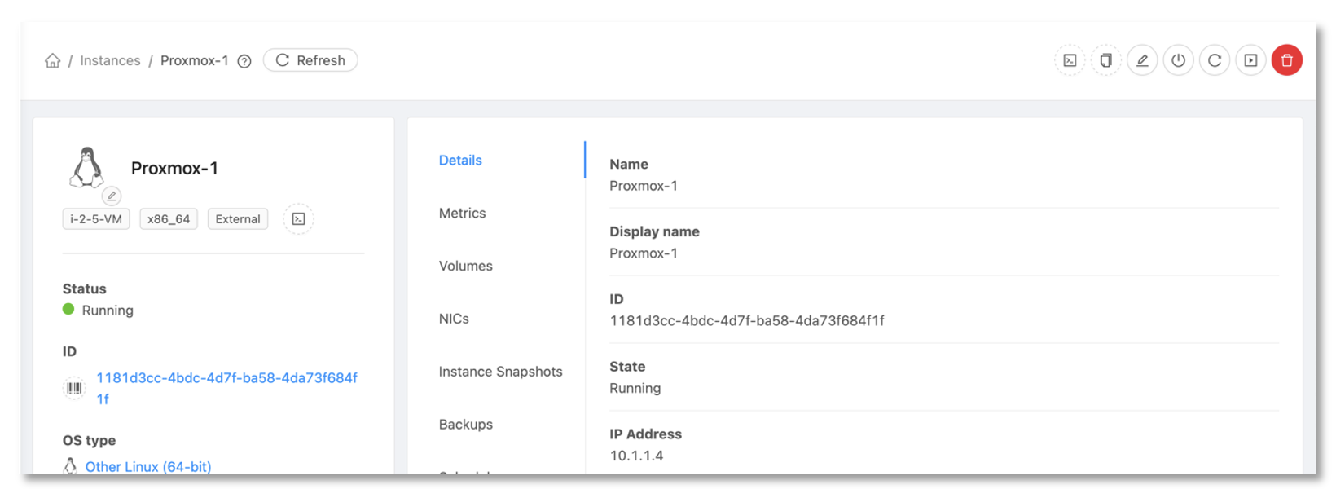Click the barcode icon beside the ID
This screenshot has height=489, width=1336.
point(74,388)
